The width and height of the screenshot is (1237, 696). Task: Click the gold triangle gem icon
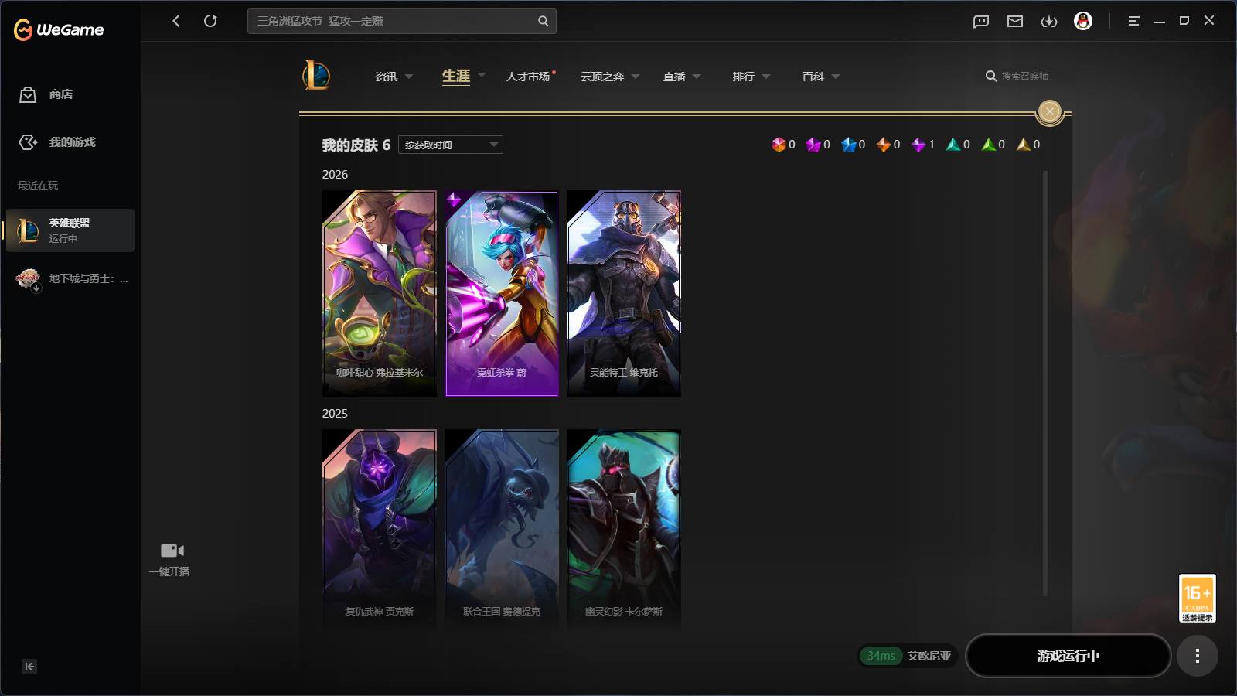pyautogui.click(x=1024, y=145)
